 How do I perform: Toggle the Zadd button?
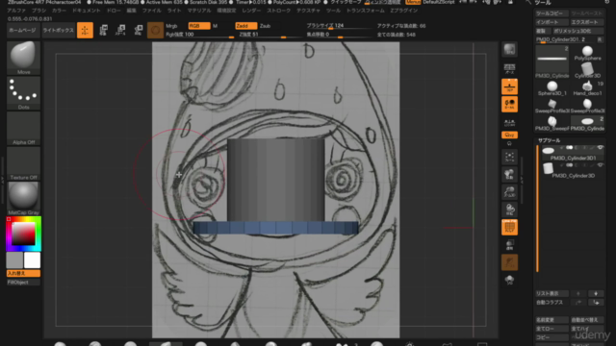click(246, 26)
